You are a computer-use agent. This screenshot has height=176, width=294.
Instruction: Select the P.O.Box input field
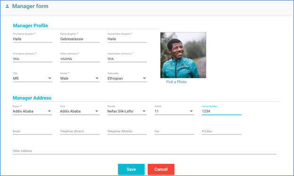[222, 131]
